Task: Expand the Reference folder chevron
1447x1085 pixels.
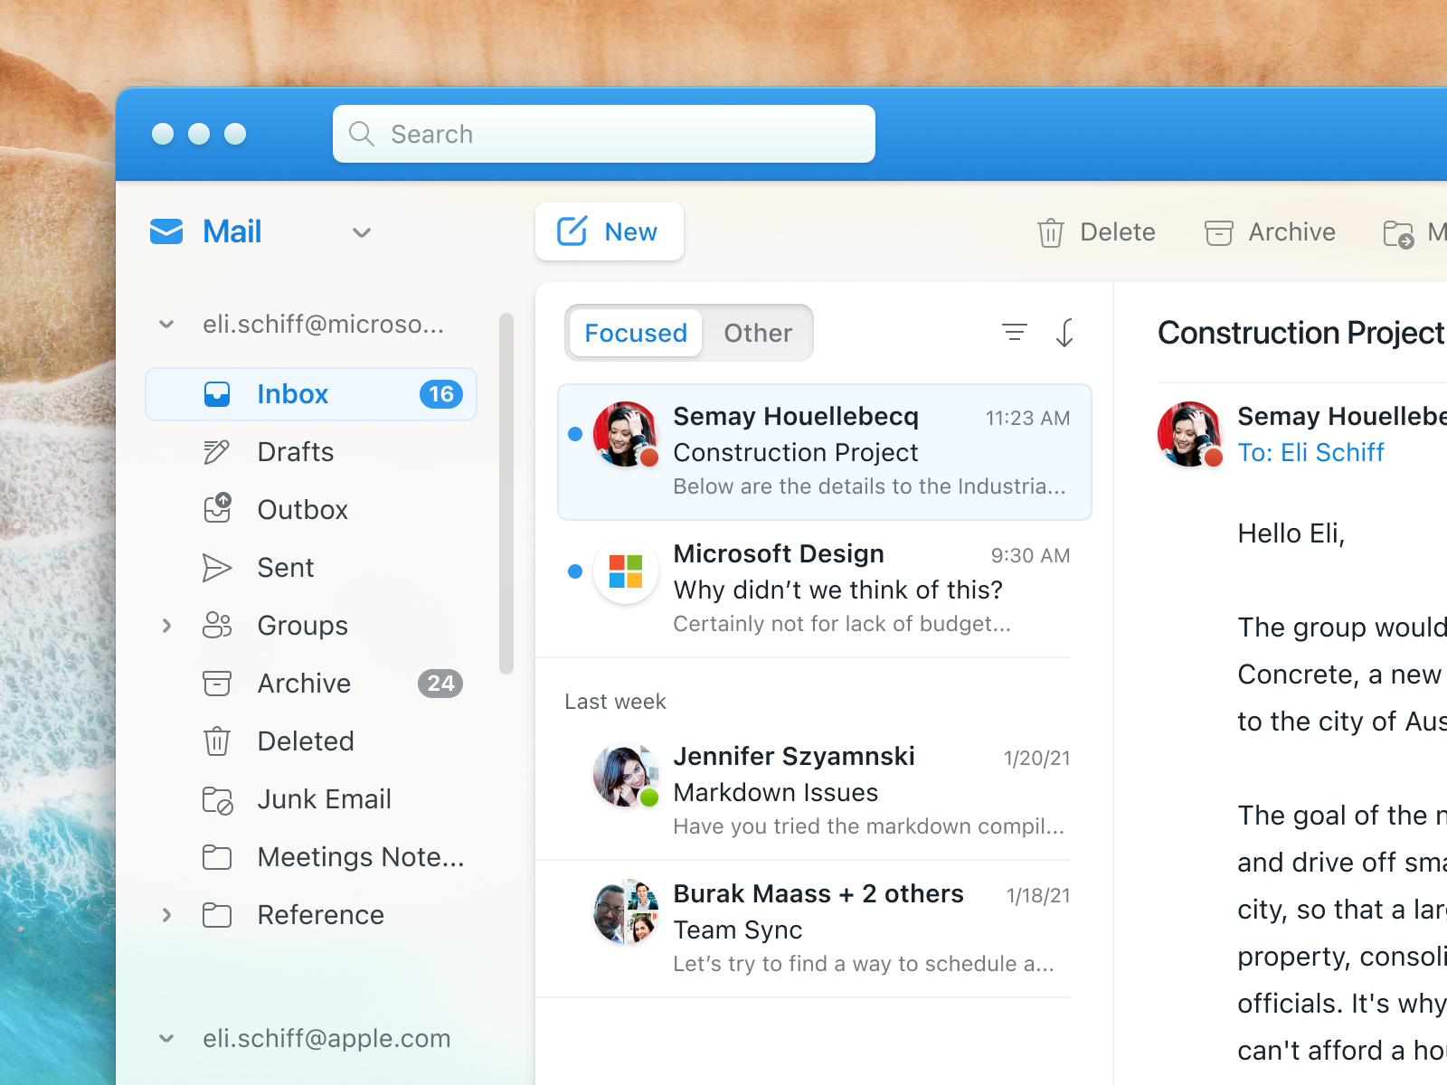Action: click(x=166, y=915)
